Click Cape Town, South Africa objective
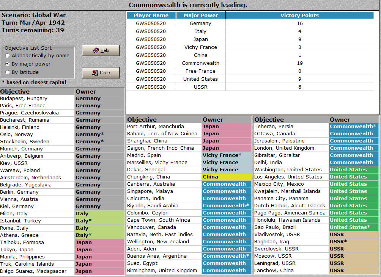 [x=164, y=220]
